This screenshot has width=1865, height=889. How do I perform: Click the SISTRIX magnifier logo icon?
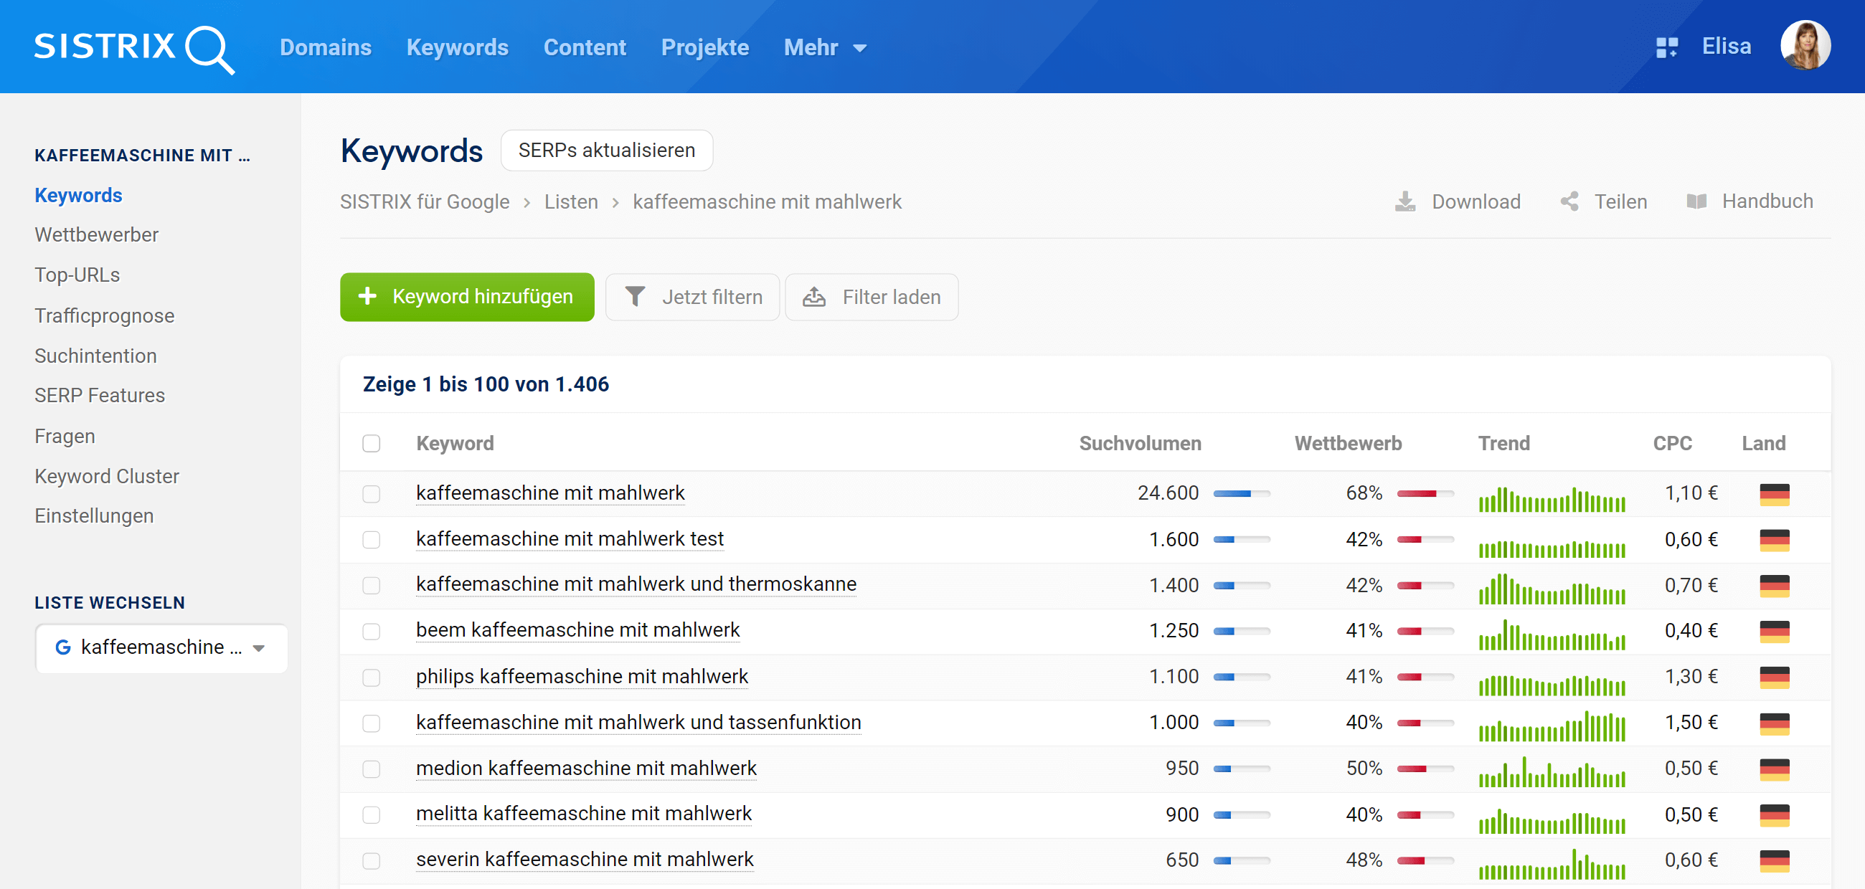point(209,49)
